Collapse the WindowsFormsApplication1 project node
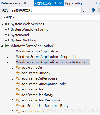 [2, 46]
